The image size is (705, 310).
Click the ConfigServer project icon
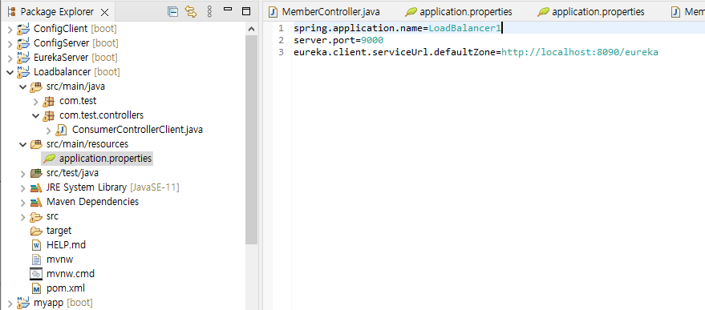click(23, 43)
